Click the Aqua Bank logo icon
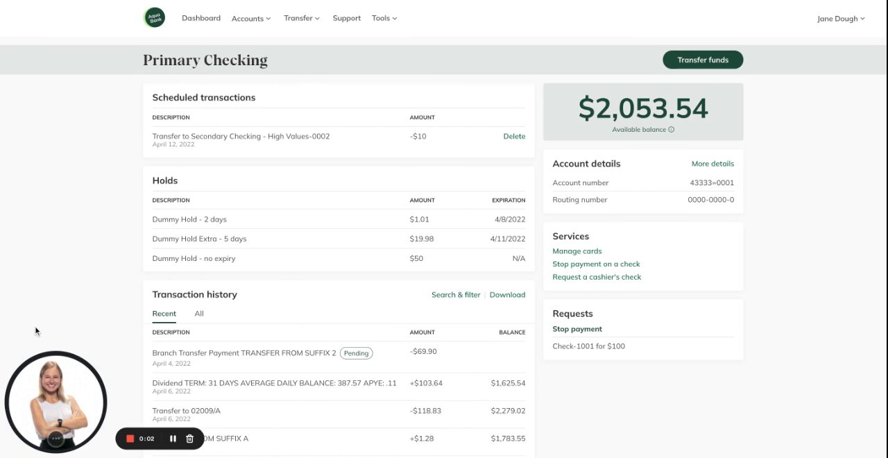Image resolution: width=888 pixels, height=458 pixels. (x=154, y=17)
